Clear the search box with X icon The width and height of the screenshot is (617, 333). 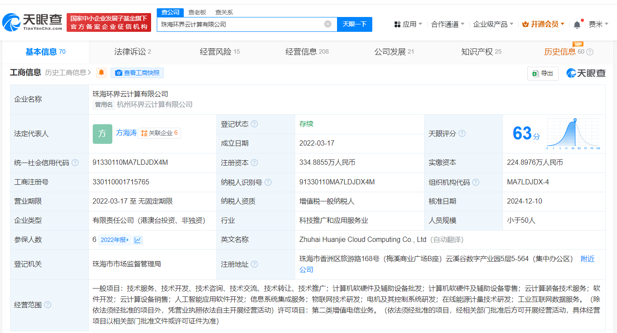click(327, 24)
